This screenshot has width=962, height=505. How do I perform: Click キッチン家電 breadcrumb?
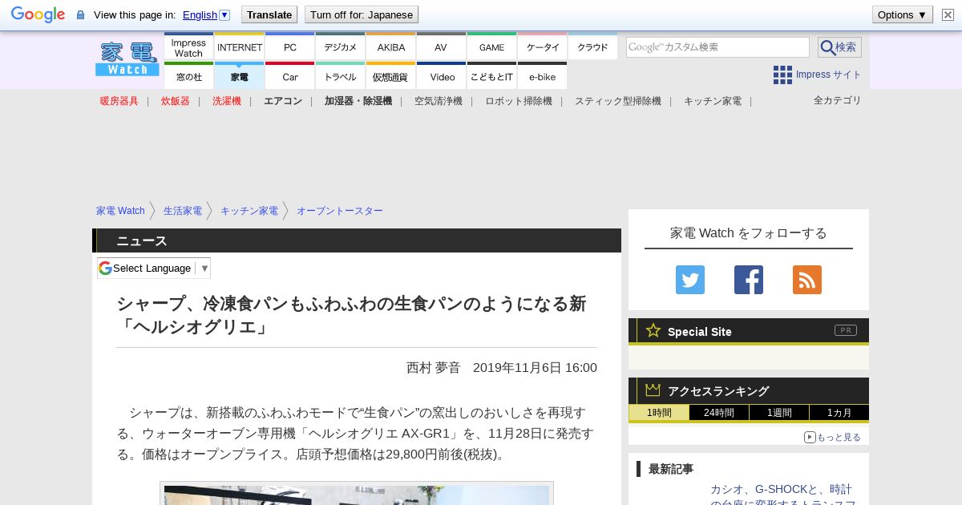(x=249, y=211)
